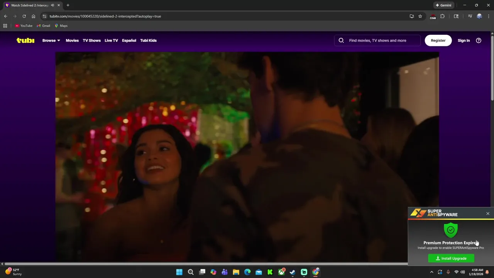The width and height of the screenshot is (494, 278).
Task: Click the install app icon in address bar
Action: click(x=412, y=16)
